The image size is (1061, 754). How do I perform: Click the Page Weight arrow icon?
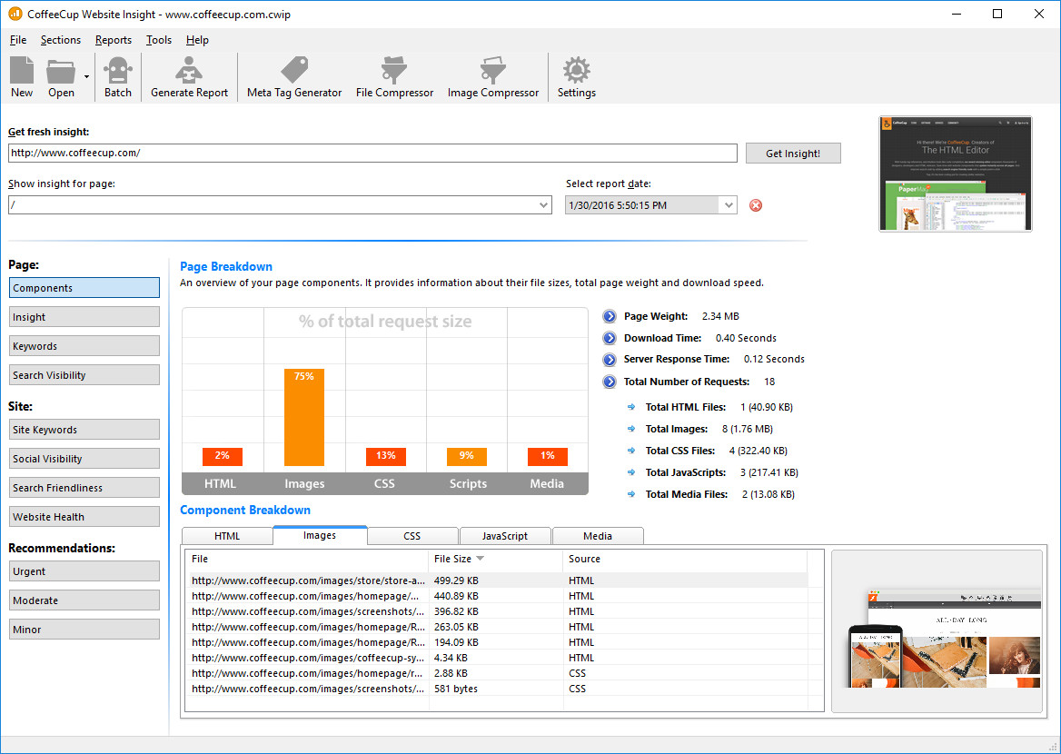[x=610, y=316]
